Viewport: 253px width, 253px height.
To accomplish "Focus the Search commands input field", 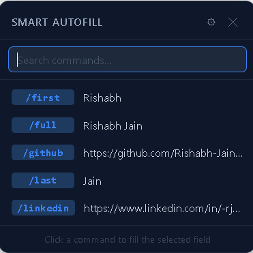I will (128, 59).
